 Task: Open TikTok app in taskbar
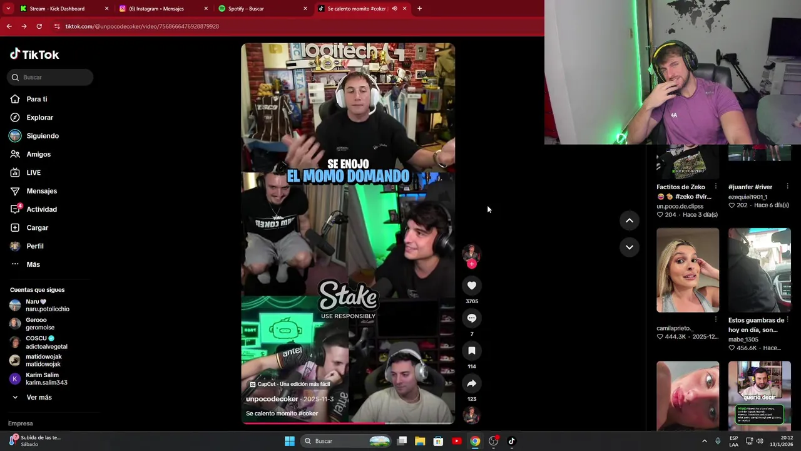511,441
